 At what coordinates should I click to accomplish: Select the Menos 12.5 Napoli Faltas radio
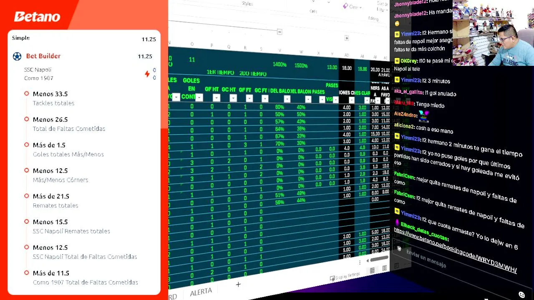click(x=27, y=247)
